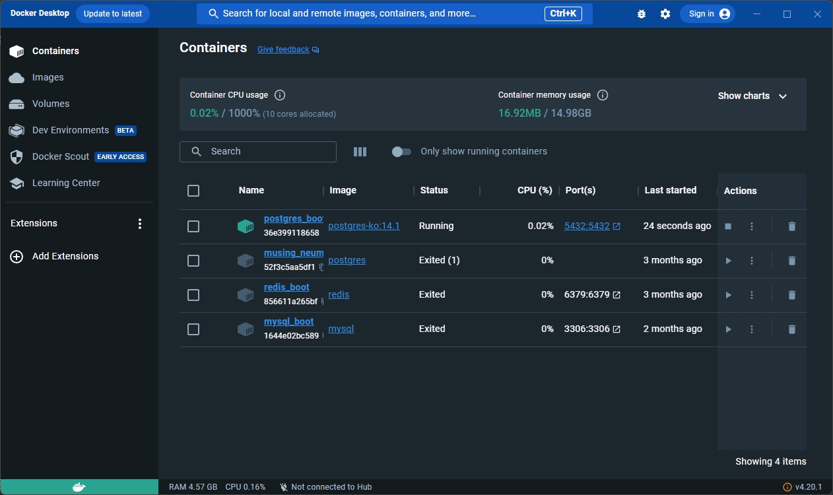
Task: Click the Docker whale icon in status bar
Action: coord(79,487)
